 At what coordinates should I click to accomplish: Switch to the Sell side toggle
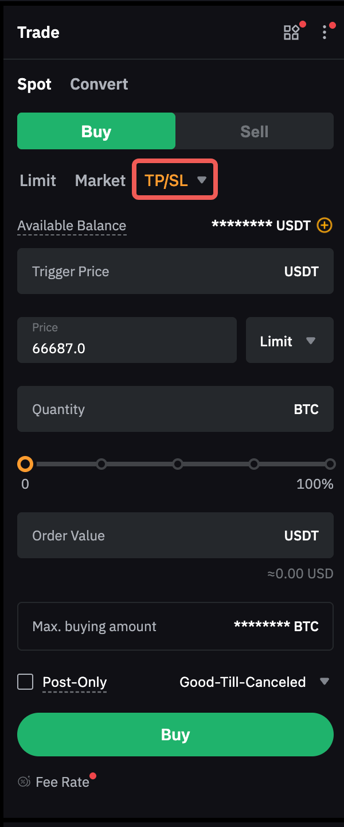coord(254,132)
